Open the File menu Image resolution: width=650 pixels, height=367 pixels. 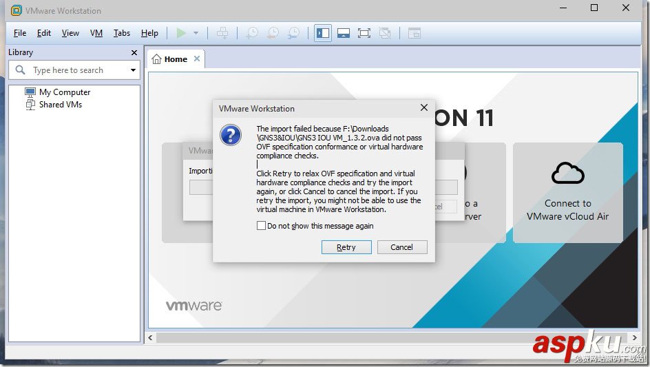19,33
